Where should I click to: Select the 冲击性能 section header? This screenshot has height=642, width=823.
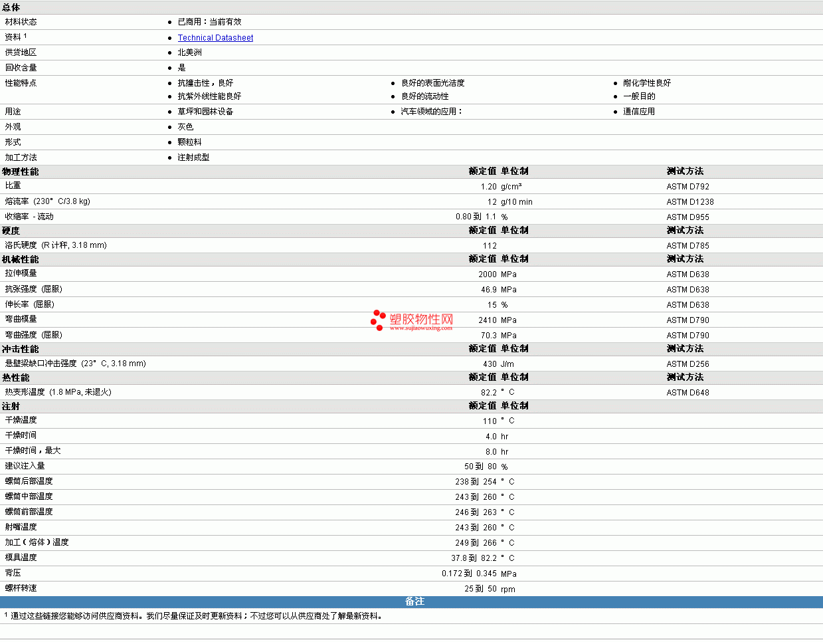(21, 349)
